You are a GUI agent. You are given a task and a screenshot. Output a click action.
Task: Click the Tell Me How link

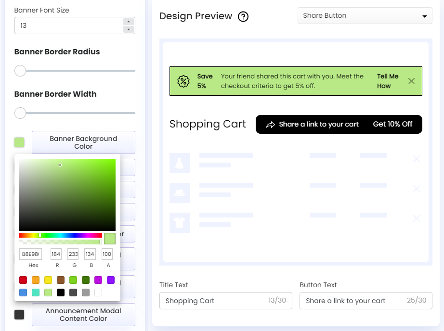[x=387, y=81]
